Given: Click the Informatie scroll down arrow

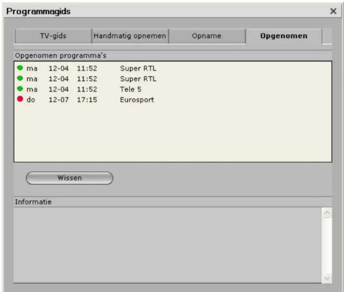Looking at the screenshot, I should pos(327,279).
